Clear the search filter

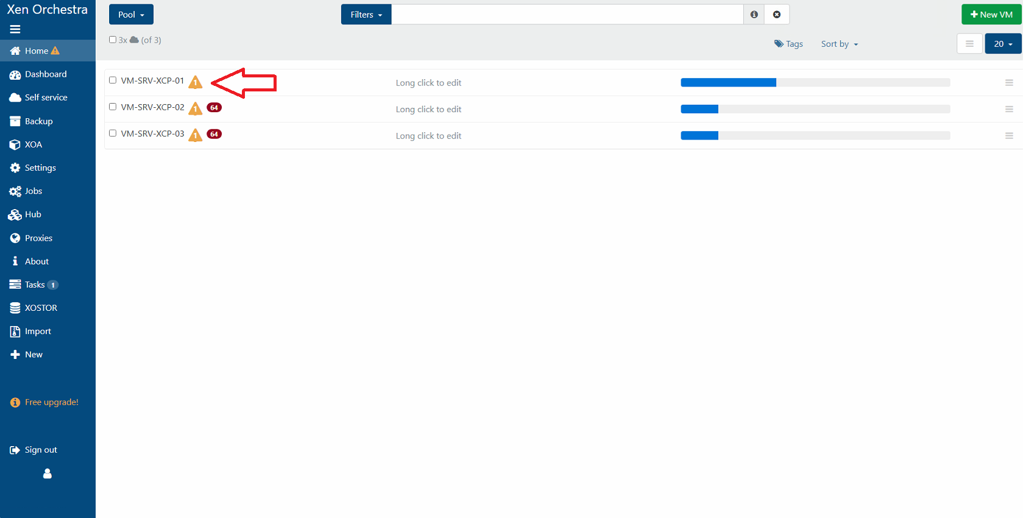tap(777, 15)
